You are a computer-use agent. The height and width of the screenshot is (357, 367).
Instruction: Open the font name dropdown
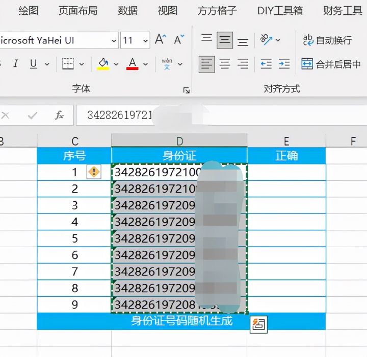(114, 41)
